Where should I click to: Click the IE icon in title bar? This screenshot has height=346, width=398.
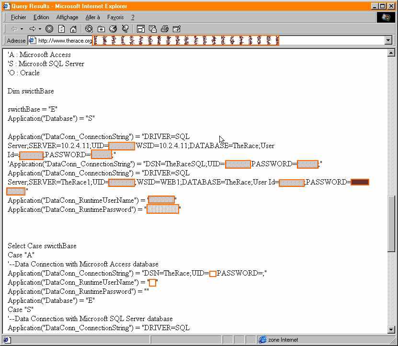click(x=6, y=6)
